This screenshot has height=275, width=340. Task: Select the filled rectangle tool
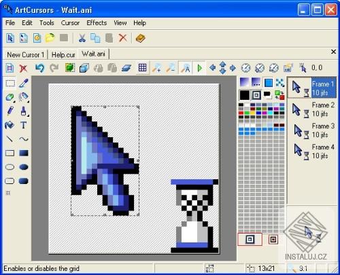click(24, 153)
